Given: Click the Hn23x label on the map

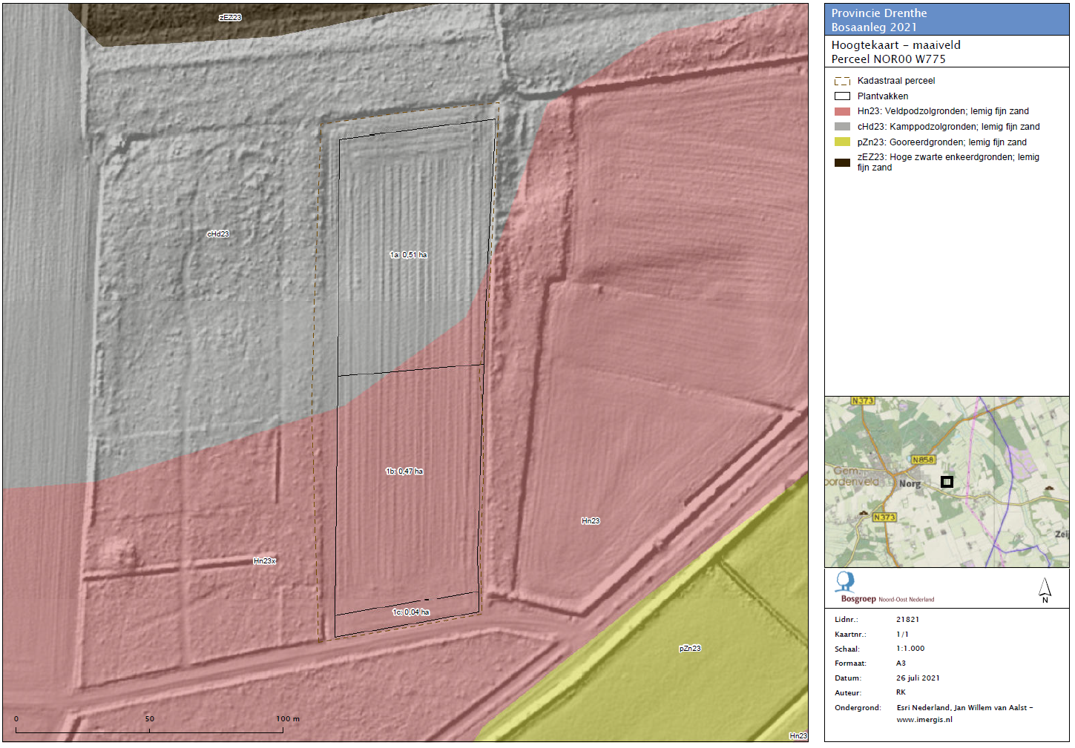Looking at the screenshot, I should tap(265, 561).
